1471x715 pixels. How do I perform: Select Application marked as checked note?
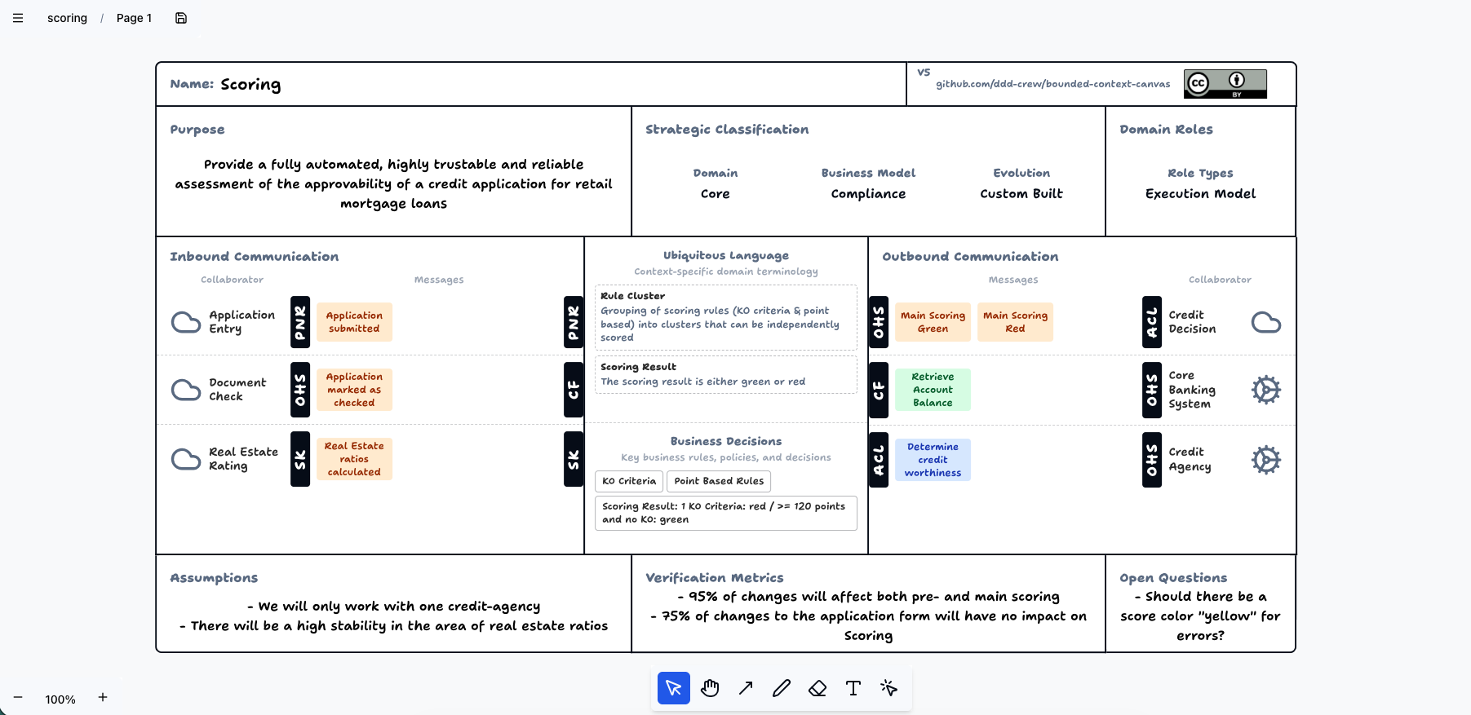click(354, 390)
